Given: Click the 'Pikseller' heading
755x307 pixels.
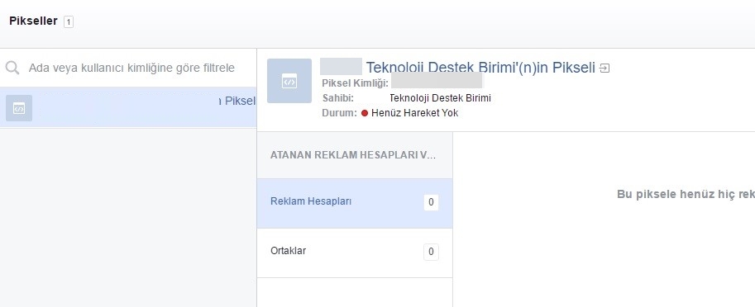Looking at the screenshot, I should (33, 21).
